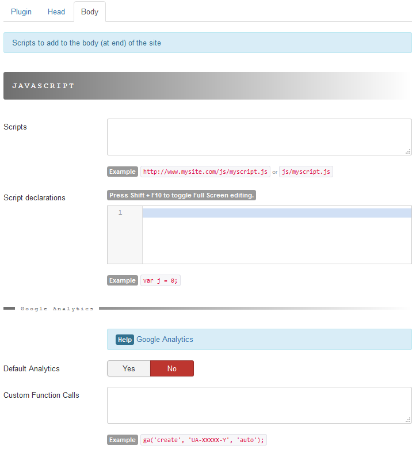Click line number 1 in editor gutter
Image resolution: width=416 pixels, height=449 pixels.
coord(120,213)
